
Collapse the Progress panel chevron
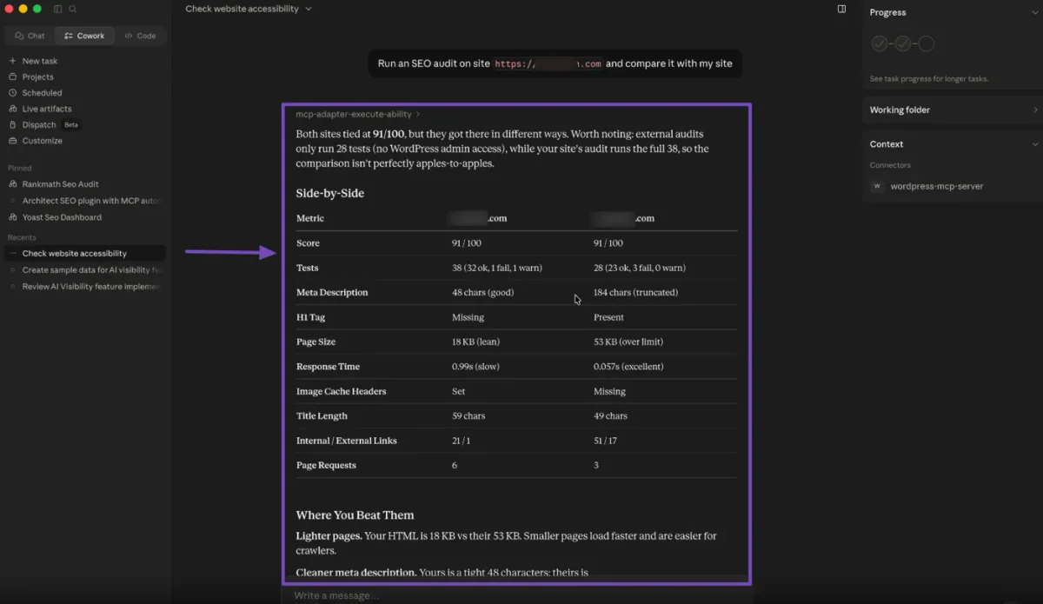click(1034, 13)
